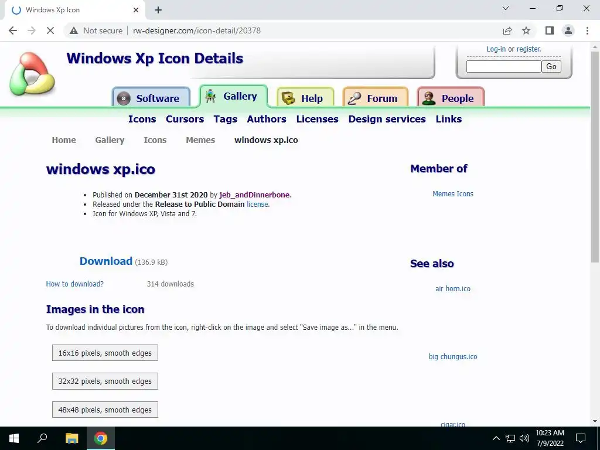The width and height of the screenshot is (600, 450).
Task: Click the Log-in link
Action: point(496,49)
